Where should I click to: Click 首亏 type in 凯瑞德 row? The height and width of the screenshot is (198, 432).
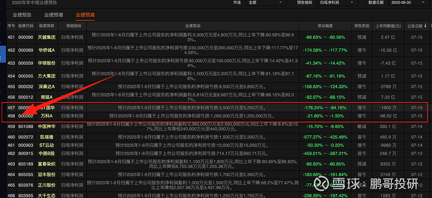click(x=362, y=137)
